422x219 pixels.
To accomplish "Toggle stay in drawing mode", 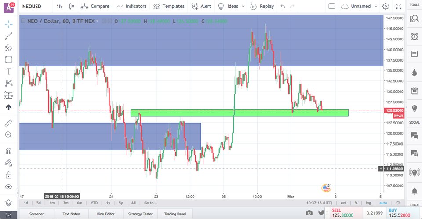I will pos(9,163).
